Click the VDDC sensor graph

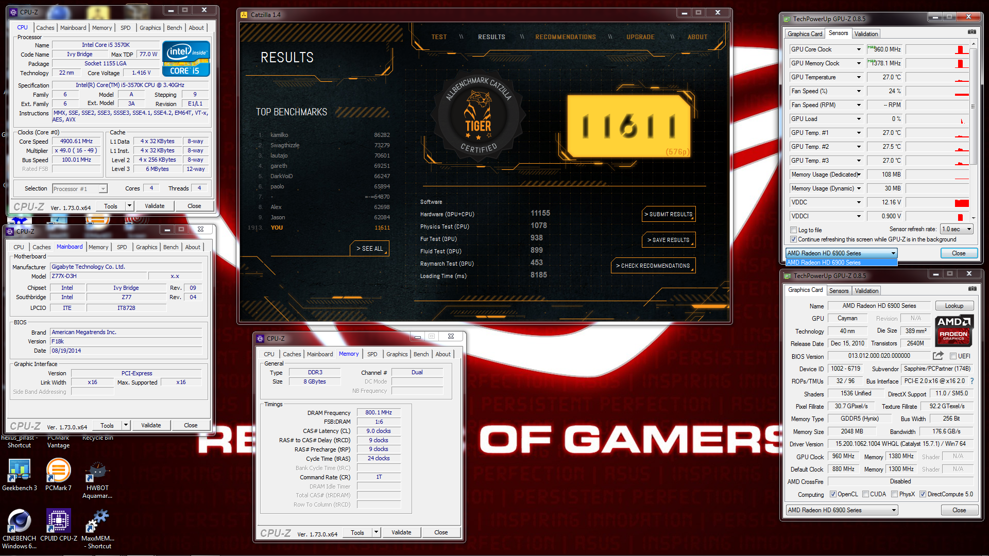937,202
